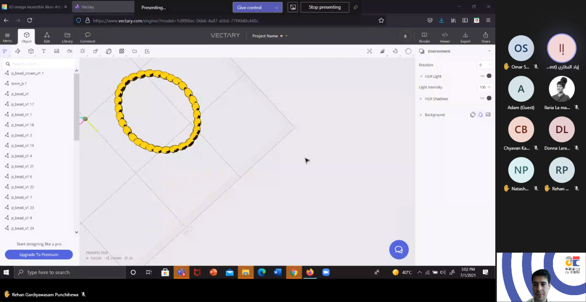Screen dimensions: 586x302
Task: Bookmark this page with the star
Action: (381, 20)
